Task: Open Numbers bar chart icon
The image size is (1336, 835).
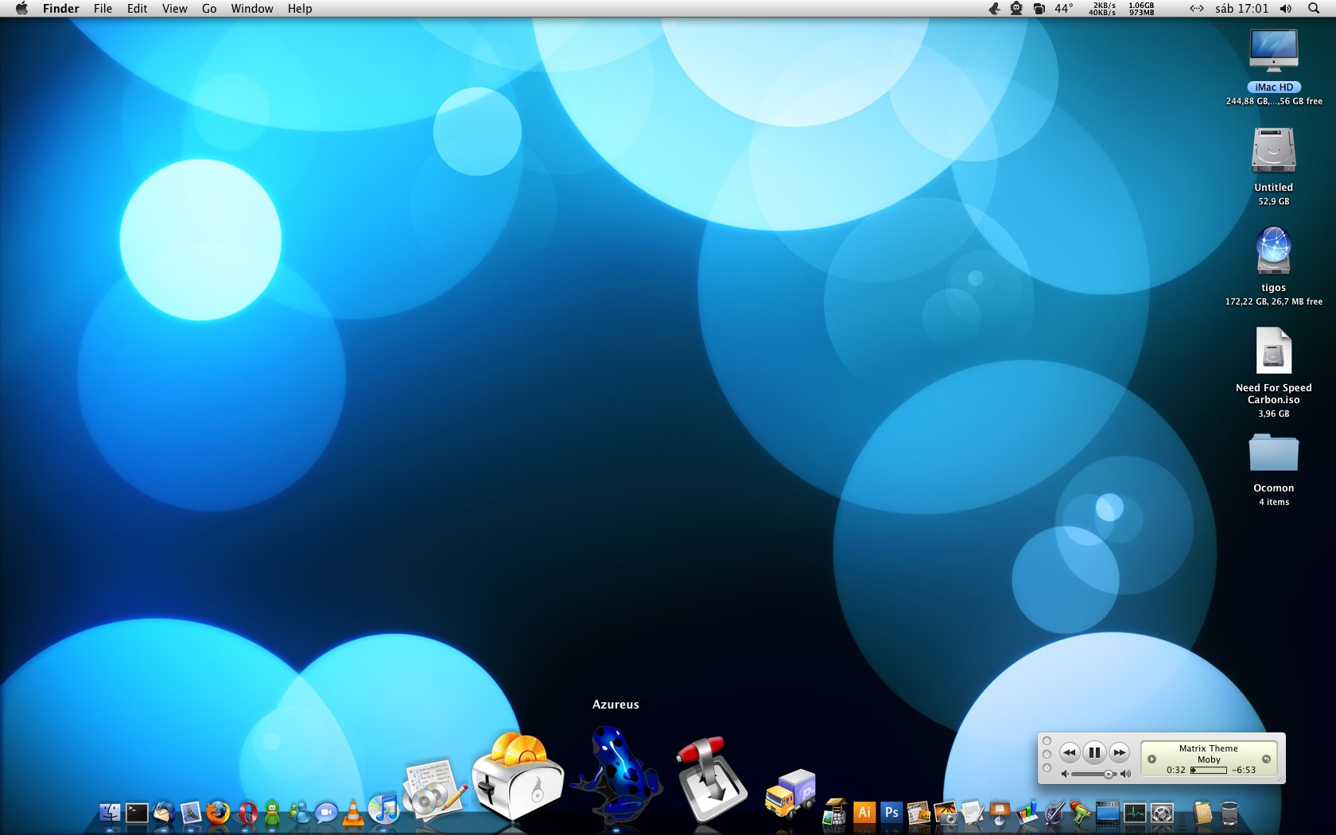Action: [1027, 812]
